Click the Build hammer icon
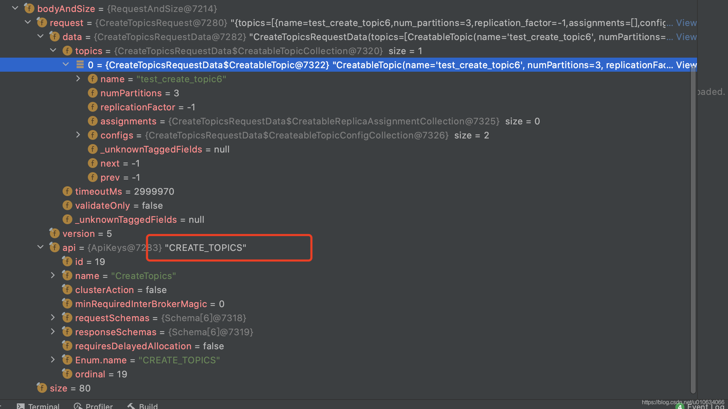 click(x=131, y=406)
